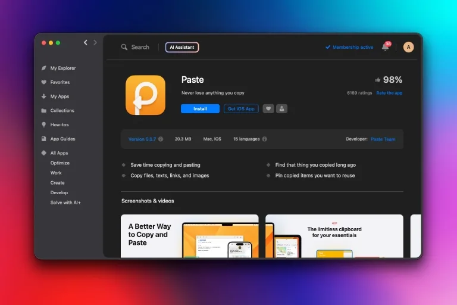457x305 pixels.
Task: Open the 'A Better Way to Copy and Paste' screenshot
Action: tap(189, 236)
